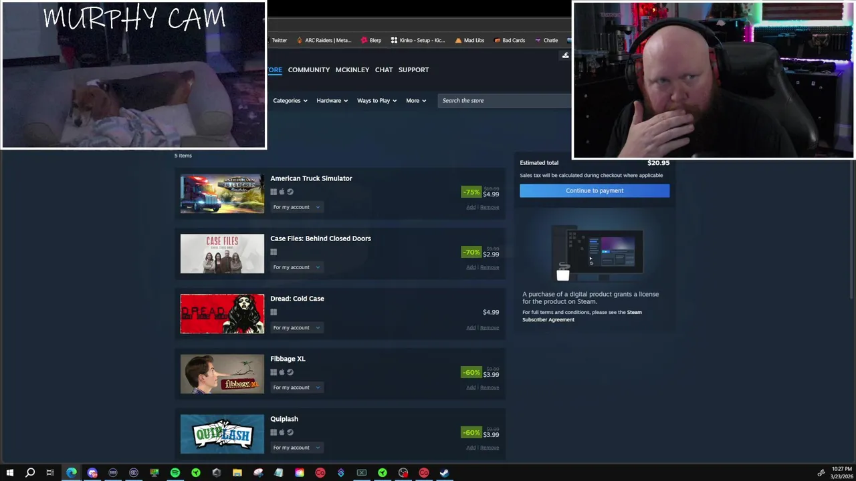Open the Twitter bookmark
The image size is (856, 481).
(x=279, y=40)
